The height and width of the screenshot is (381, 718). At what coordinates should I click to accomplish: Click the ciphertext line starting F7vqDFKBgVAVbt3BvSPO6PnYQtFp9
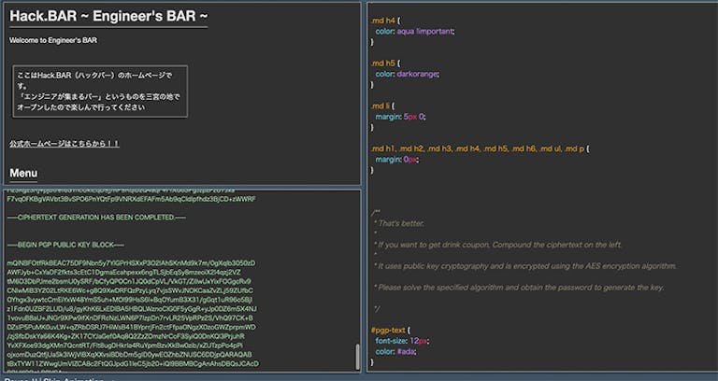tap(132, 199)
